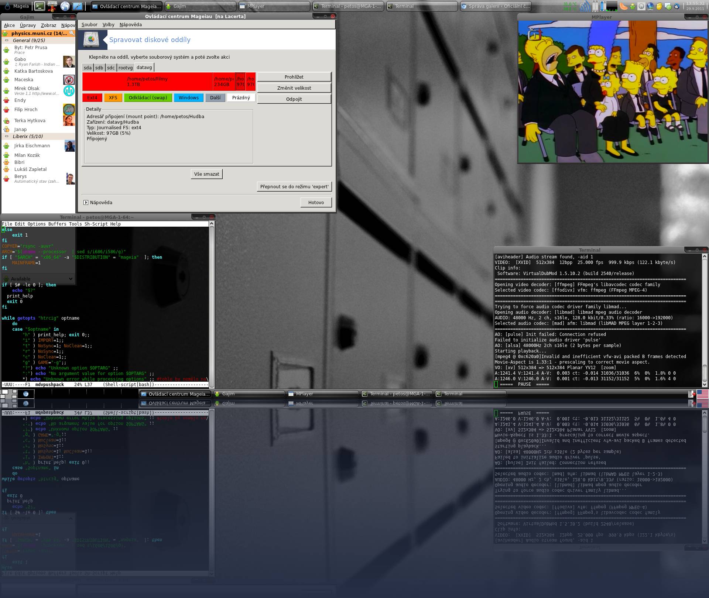Image resolution: width=709 pixels, height=598 pixels.
Task: Click the Thunderbird tray icon
Action: click(677, 6)
